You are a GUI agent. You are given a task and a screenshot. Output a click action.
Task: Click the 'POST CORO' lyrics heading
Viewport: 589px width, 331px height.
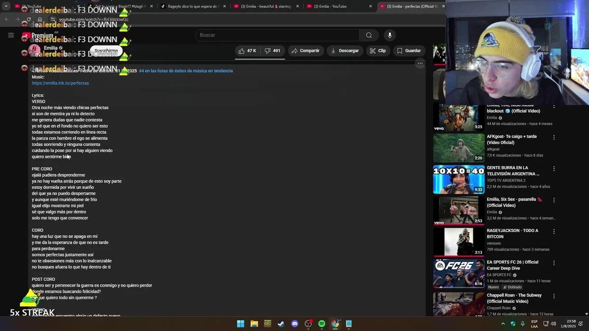tap(43, 280)
